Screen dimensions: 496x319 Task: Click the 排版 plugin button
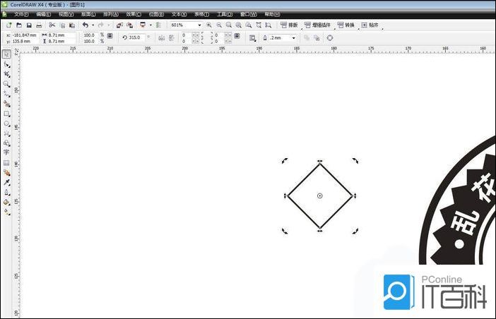pyautogui.click(x=289, y=25)
